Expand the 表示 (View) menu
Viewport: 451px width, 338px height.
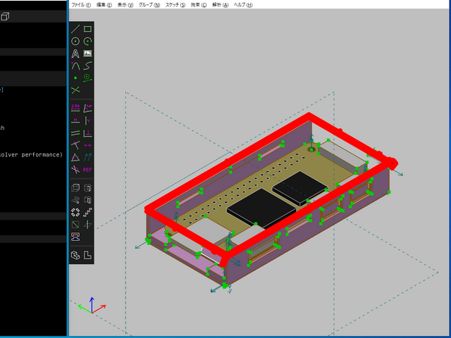(x=125, y=5)
